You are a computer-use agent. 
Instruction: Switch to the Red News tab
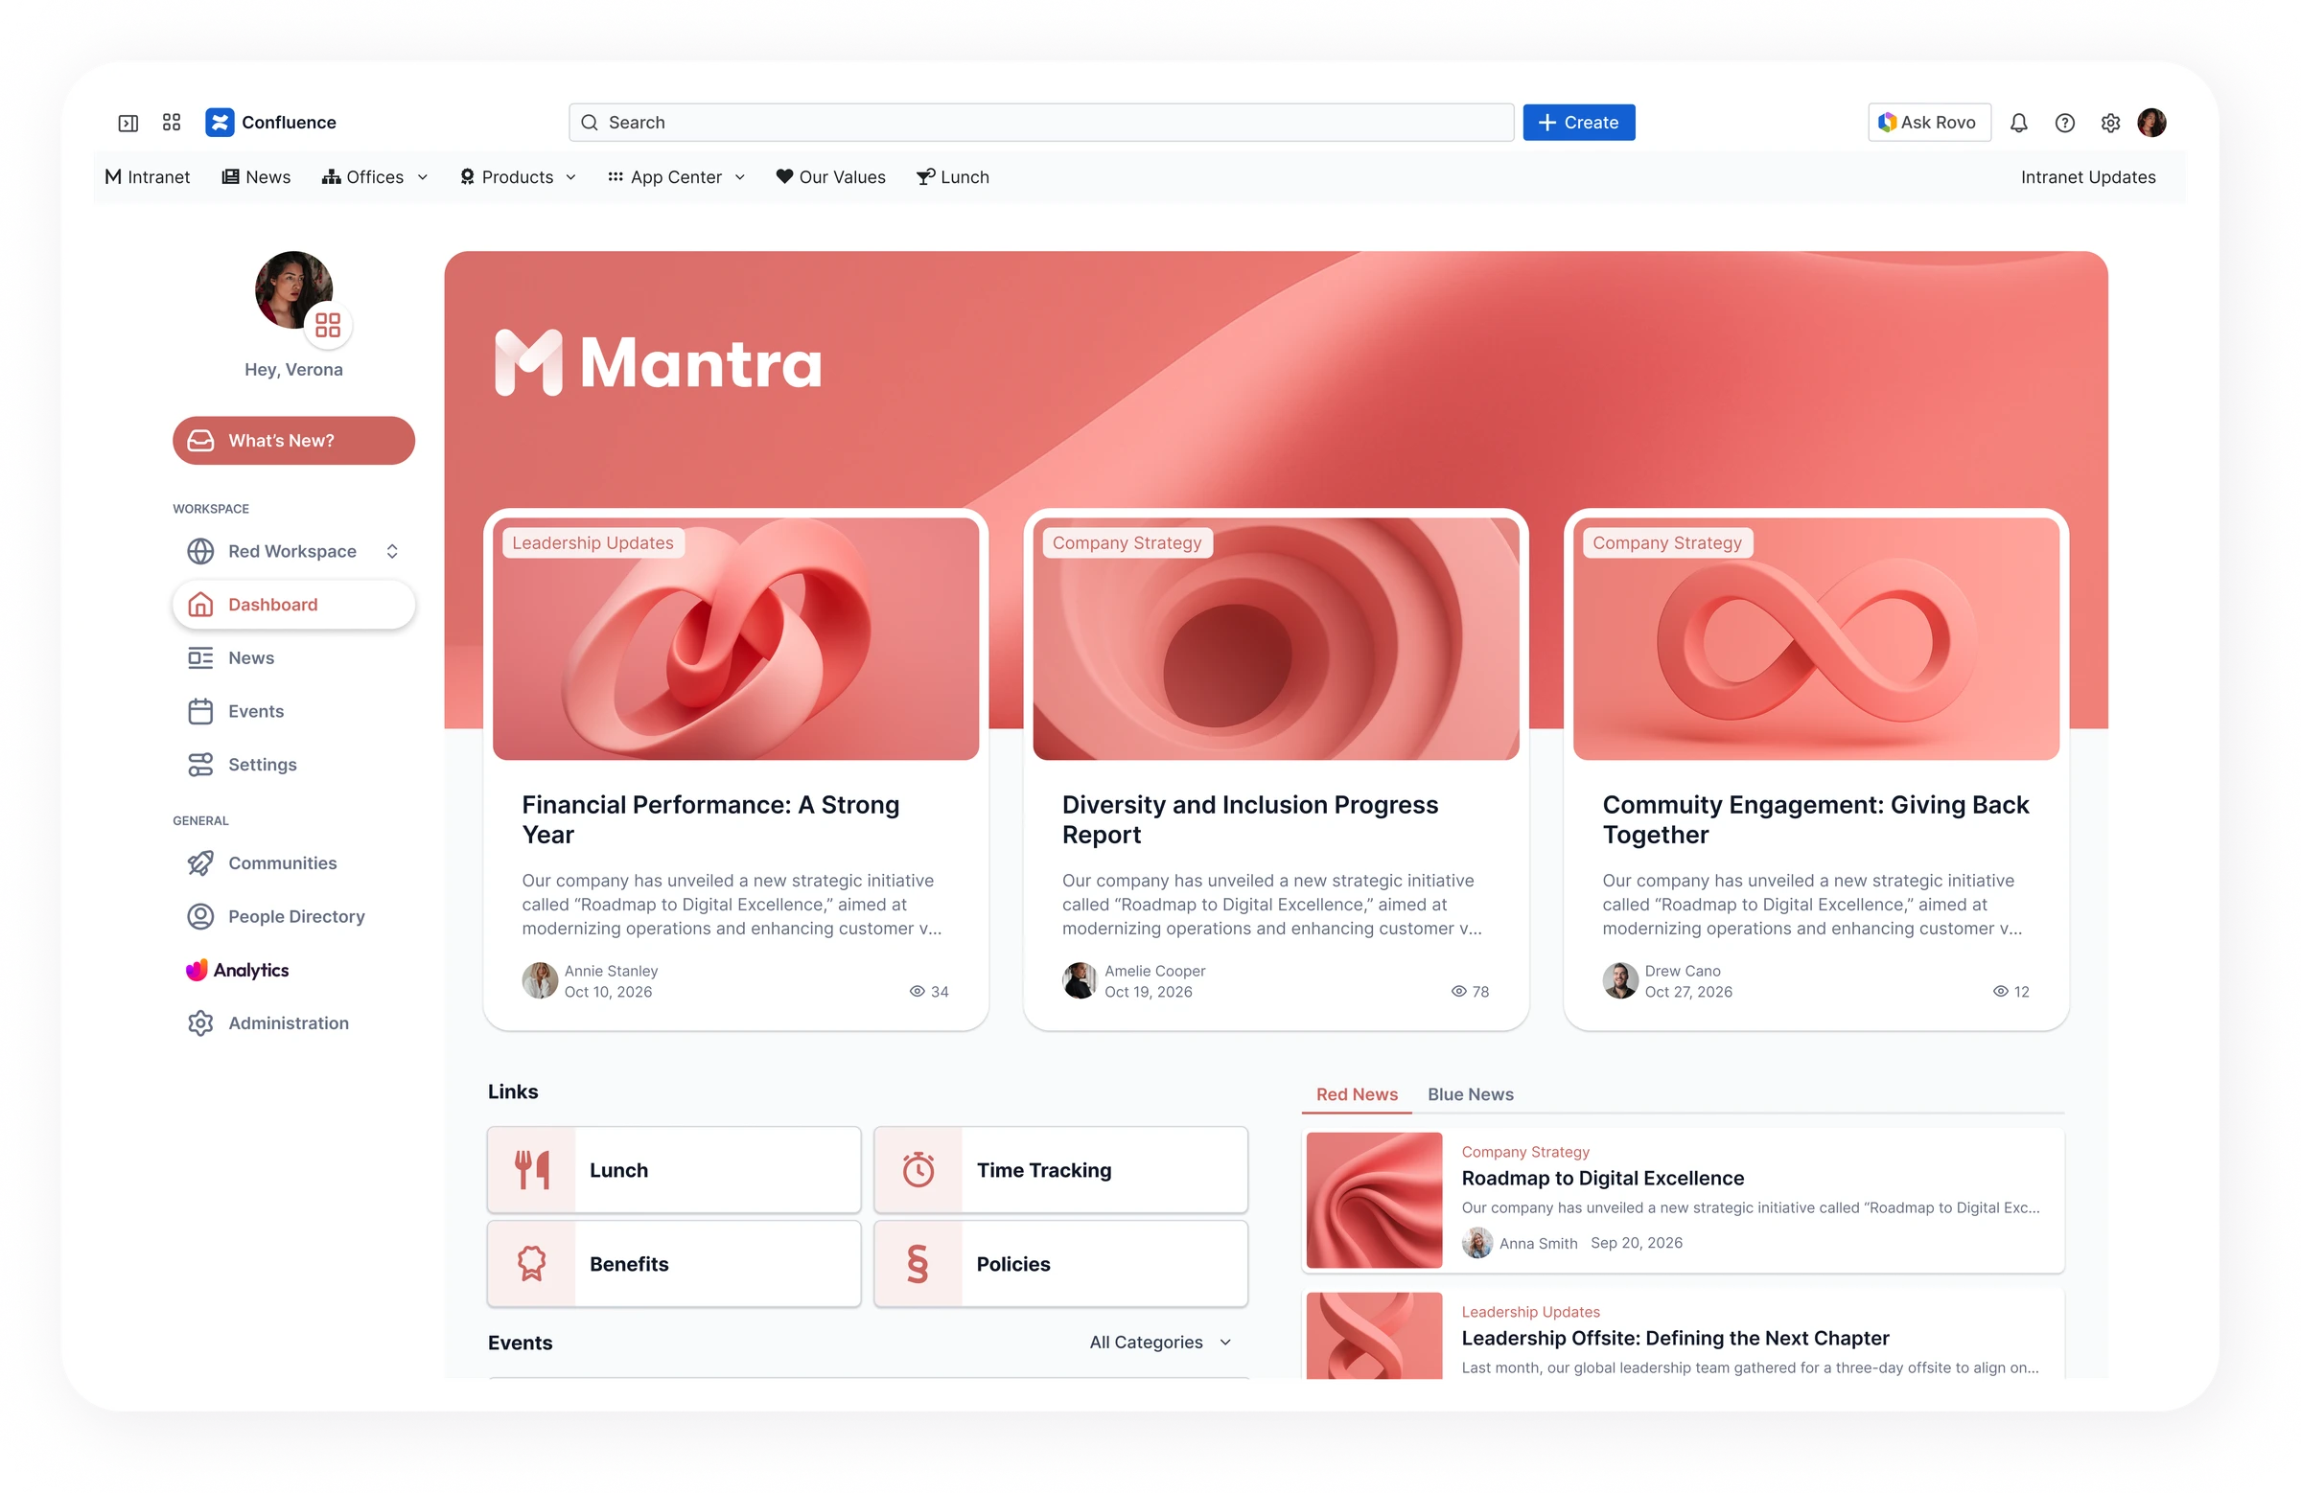point(1357,1094)
